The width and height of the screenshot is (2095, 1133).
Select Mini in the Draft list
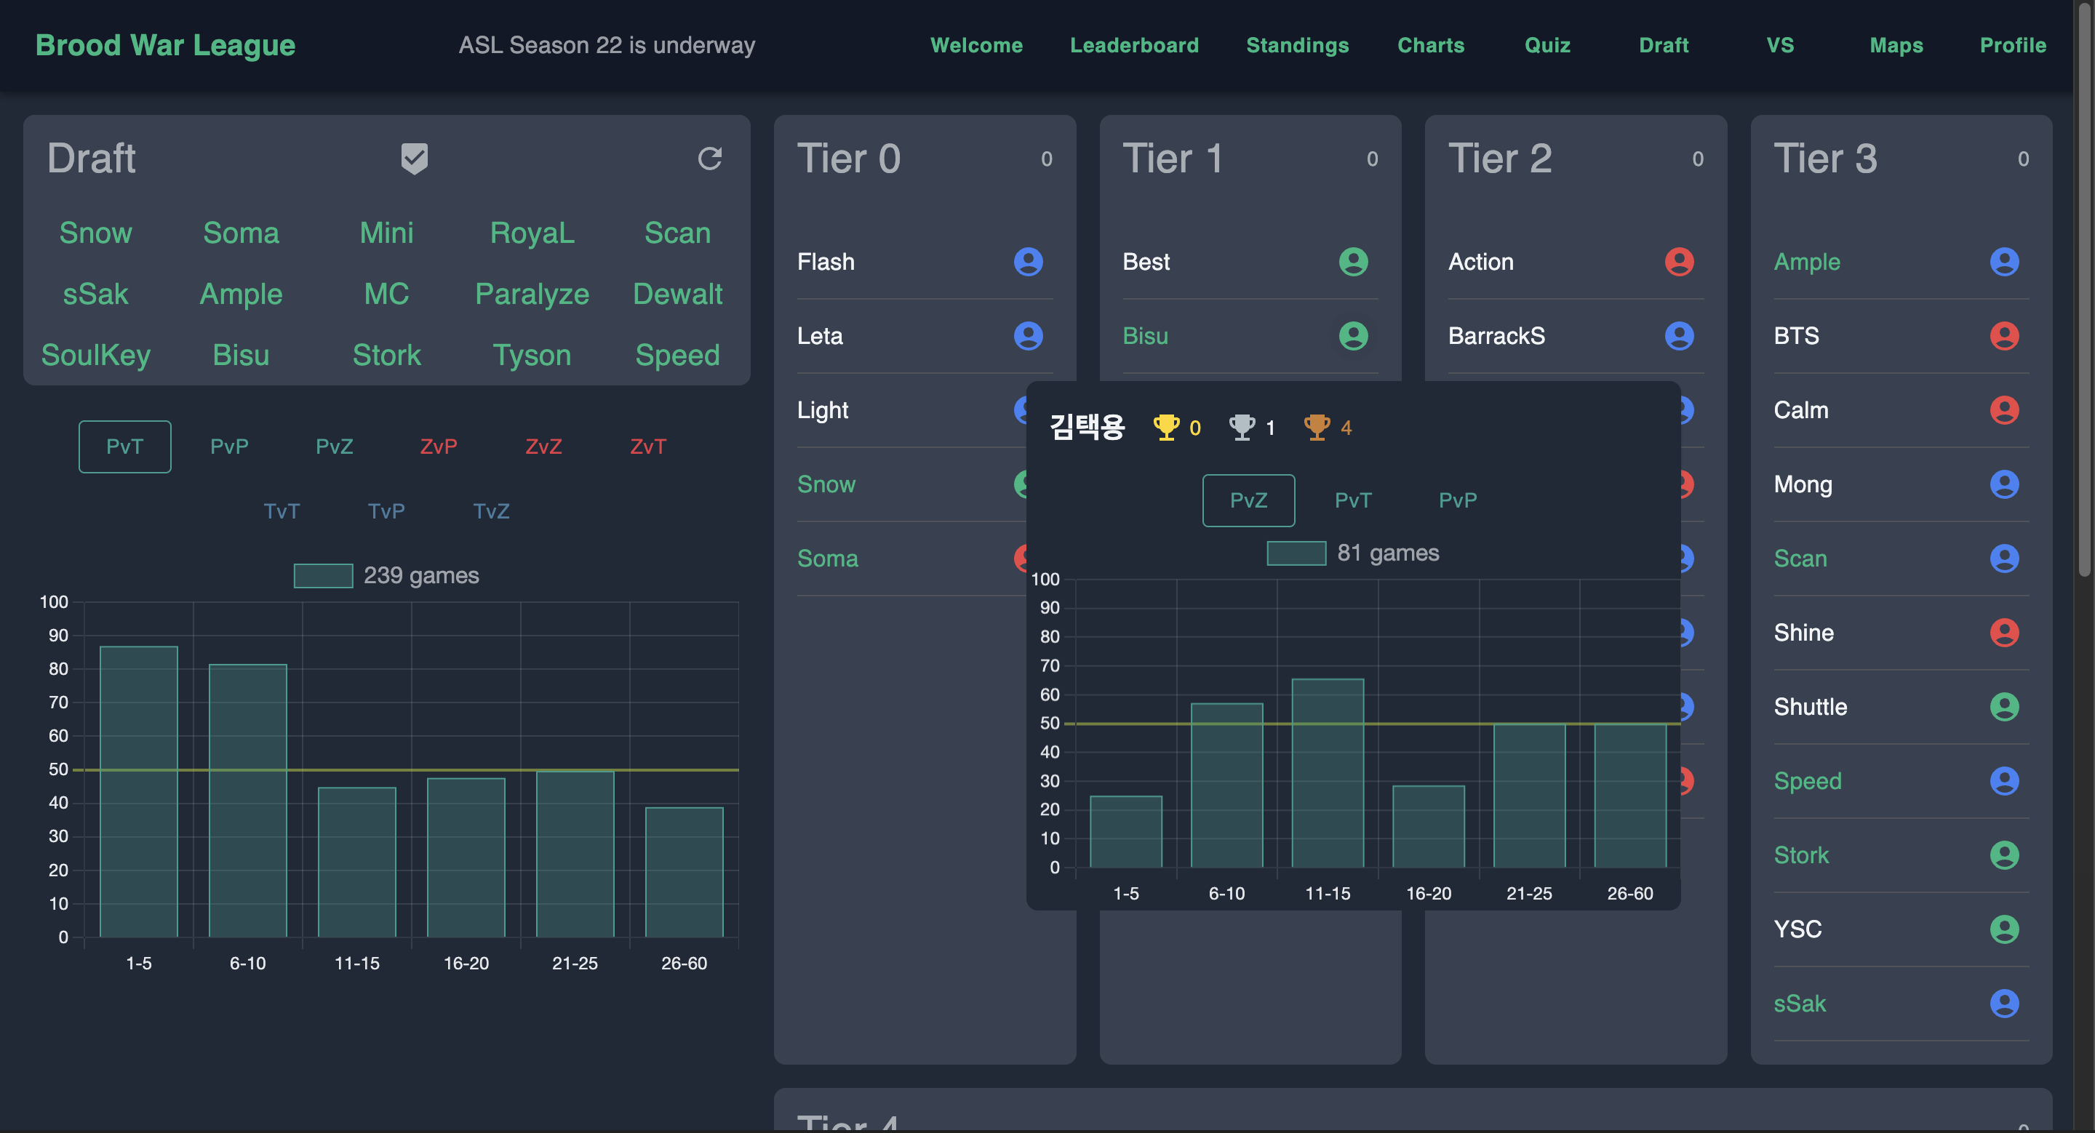(386, 233)
